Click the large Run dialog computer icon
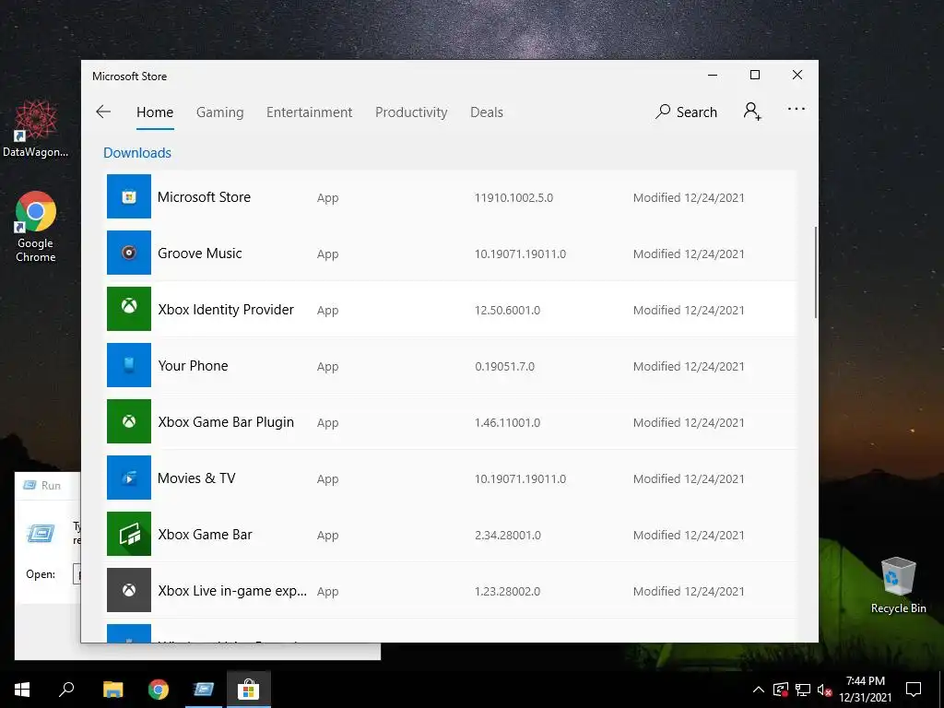The image size is (944, 708). 41,534
